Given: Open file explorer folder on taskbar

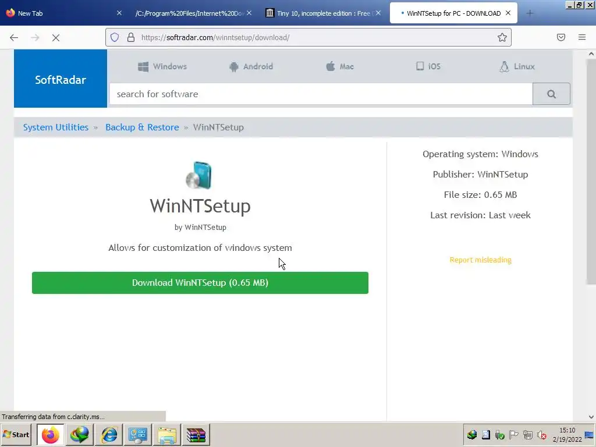Looking at the screenshot, I should tap(167, 434).
